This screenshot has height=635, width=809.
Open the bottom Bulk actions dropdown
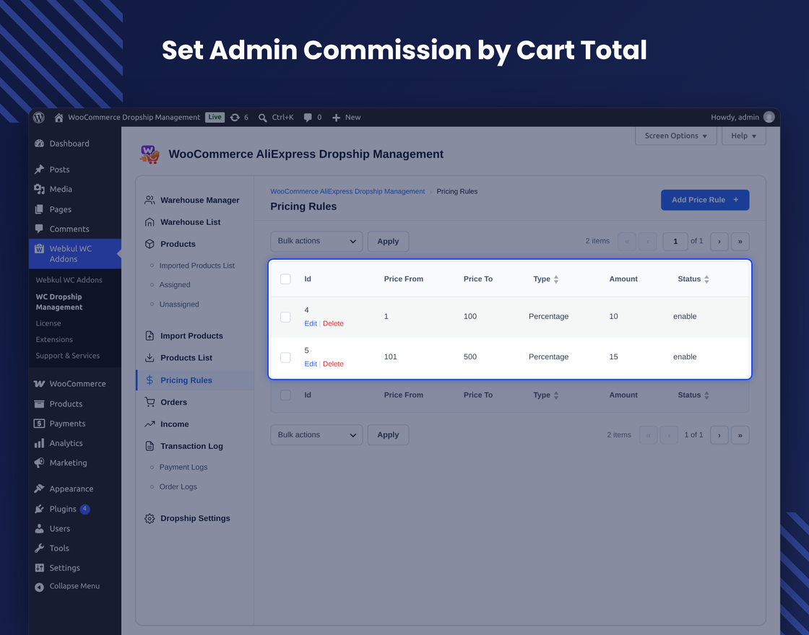click(x=316, y=435)
